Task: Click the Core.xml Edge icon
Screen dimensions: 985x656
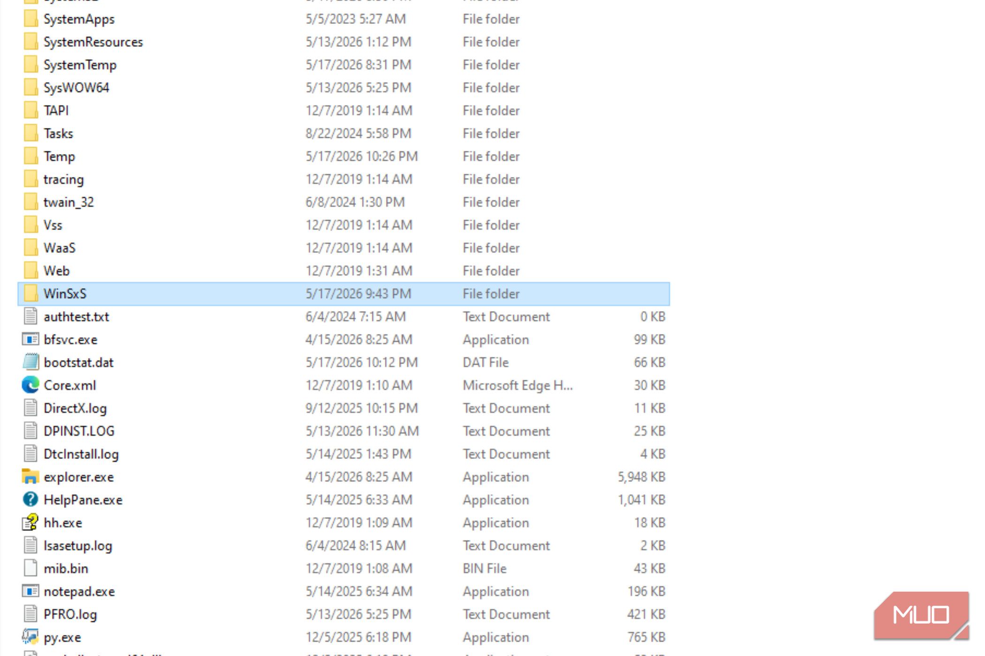Action: coord(30,385)
